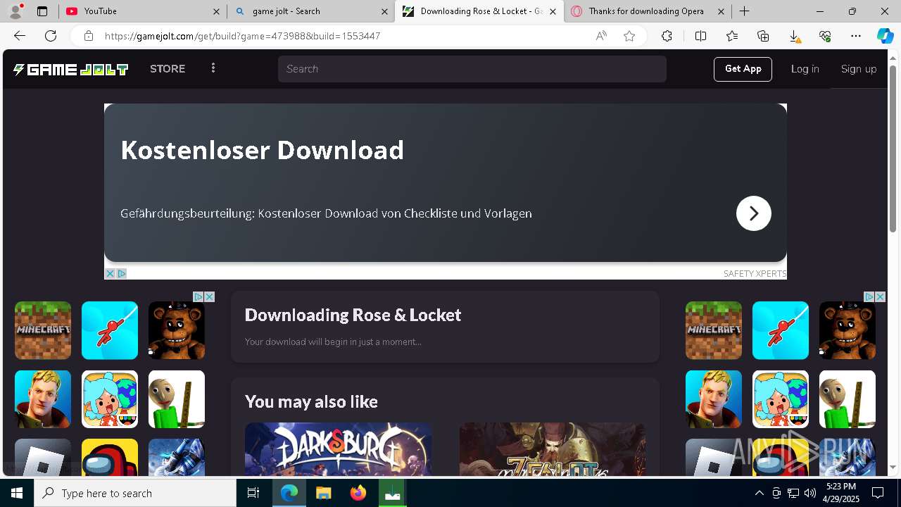Open the Toca Boca icon in right ad
Image resolution: width=901 pixels, height=507 pixels.
pos(781,399)
